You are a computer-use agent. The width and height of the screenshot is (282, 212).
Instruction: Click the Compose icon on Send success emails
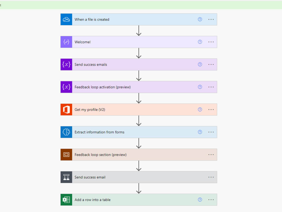(x=66, y=64)
